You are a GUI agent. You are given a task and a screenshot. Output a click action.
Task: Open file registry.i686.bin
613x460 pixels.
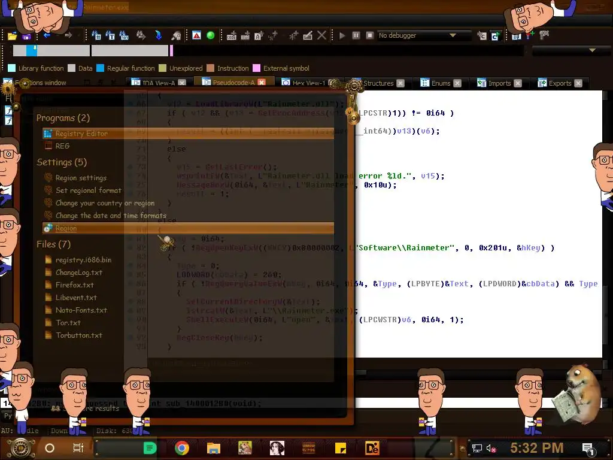[x=83, y=260]
